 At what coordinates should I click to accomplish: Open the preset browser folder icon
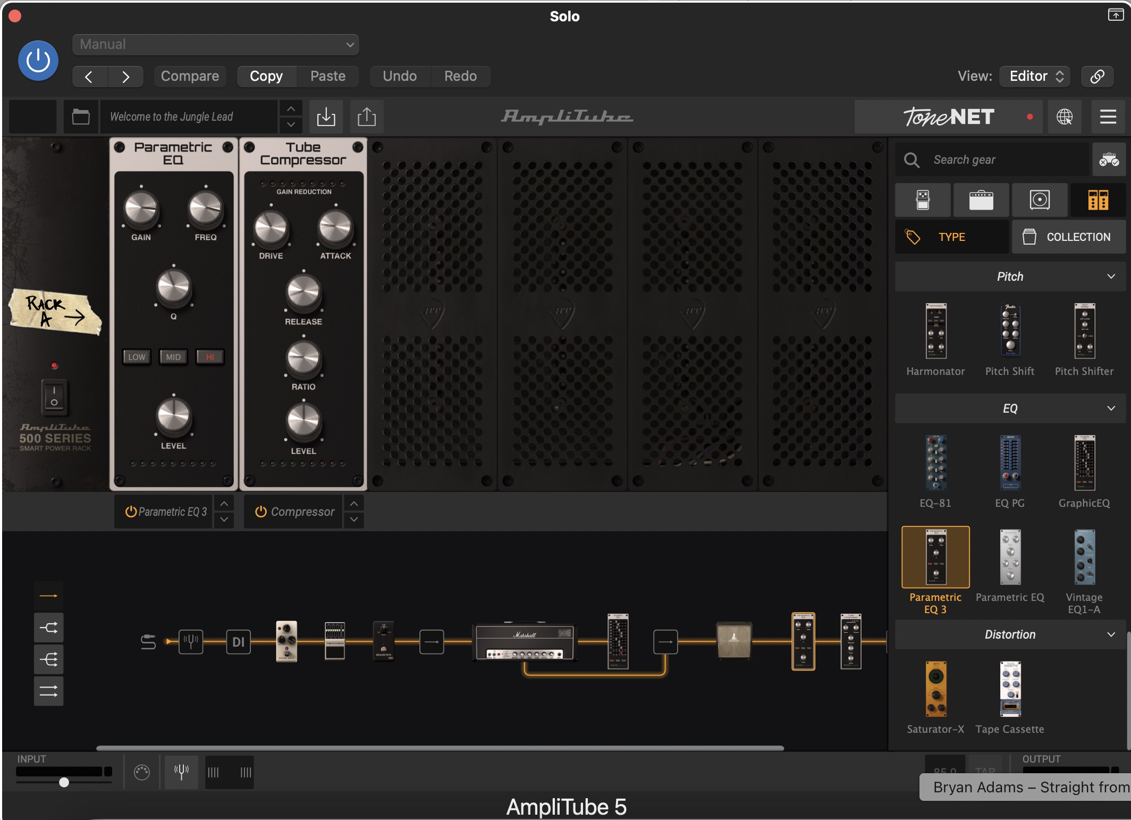click(81, 116)
